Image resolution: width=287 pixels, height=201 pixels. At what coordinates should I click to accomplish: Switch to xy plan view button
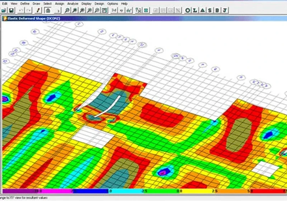click(121, 10)
